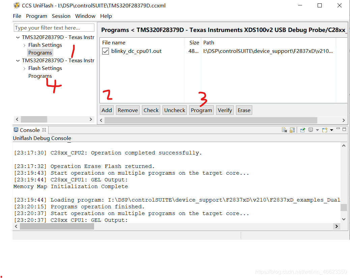
Task: Click the console horizontal scrollbar thumb
Action: 57,226
